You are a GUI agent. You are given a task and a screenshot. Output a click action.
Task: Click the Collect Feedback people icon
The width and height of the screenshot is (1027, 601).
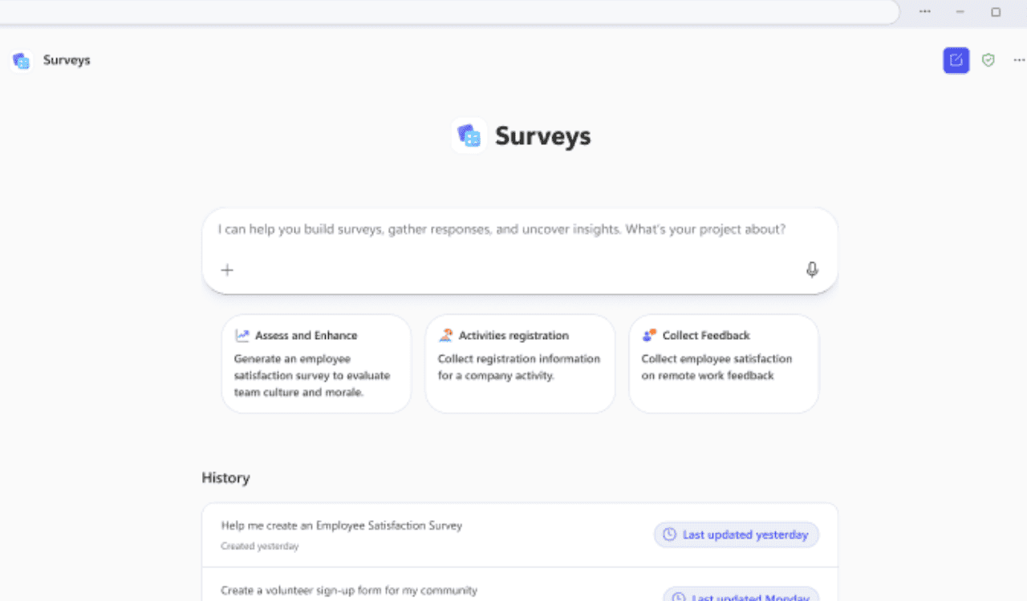[x=651, y=335]
